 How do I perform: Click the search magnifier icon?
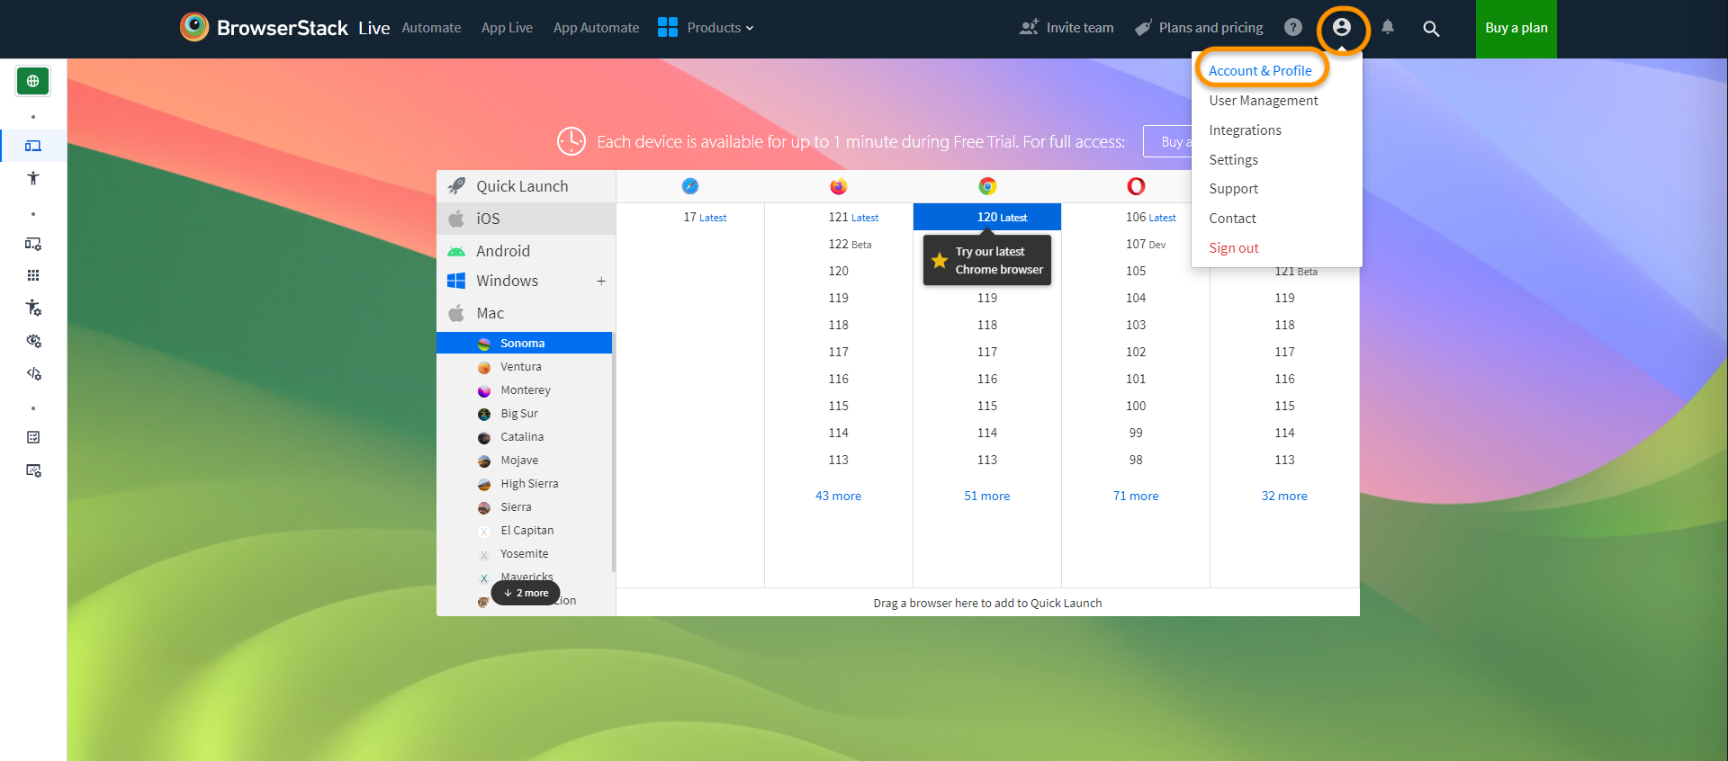[1431, 28]
